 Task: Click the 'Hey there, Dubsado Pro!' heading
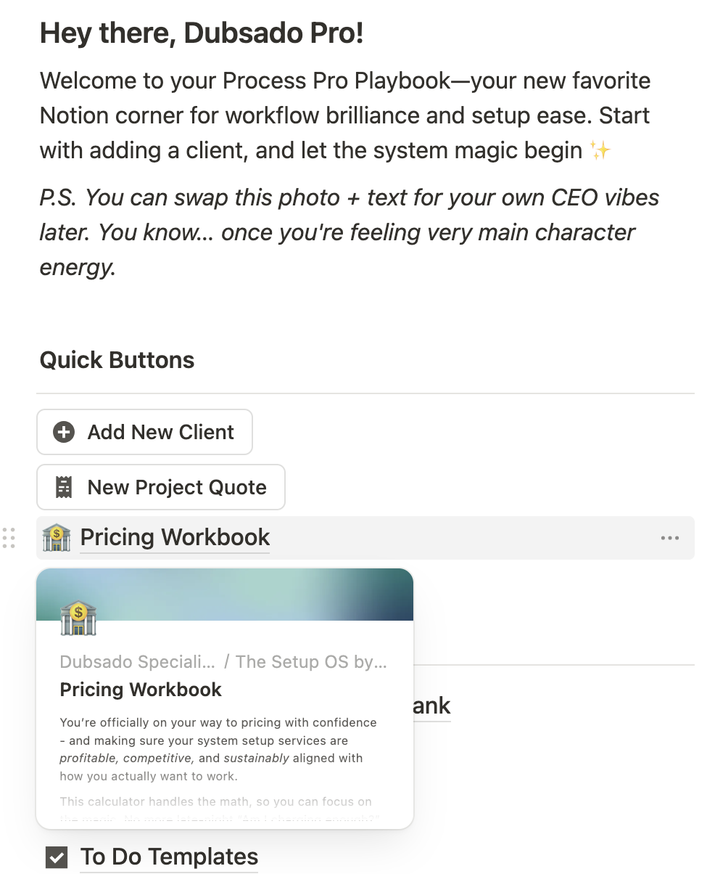pyautogui.click(x=202, y=33)
